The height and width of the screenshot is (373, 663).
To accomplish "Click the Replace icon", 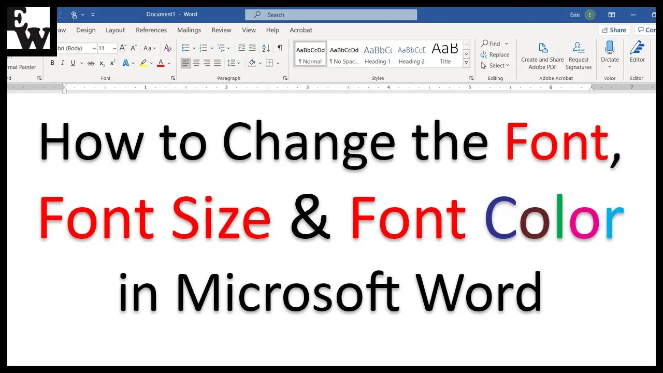I will click(484, 55).
